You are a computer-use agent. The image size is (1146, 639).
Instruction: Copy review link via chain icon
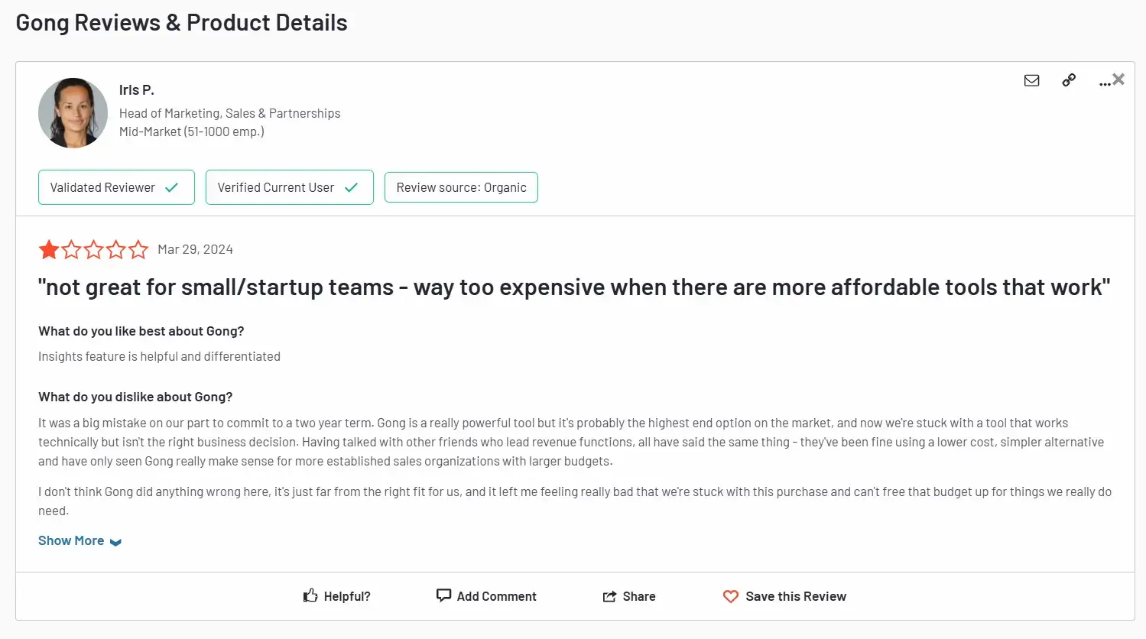(1069, 80)
